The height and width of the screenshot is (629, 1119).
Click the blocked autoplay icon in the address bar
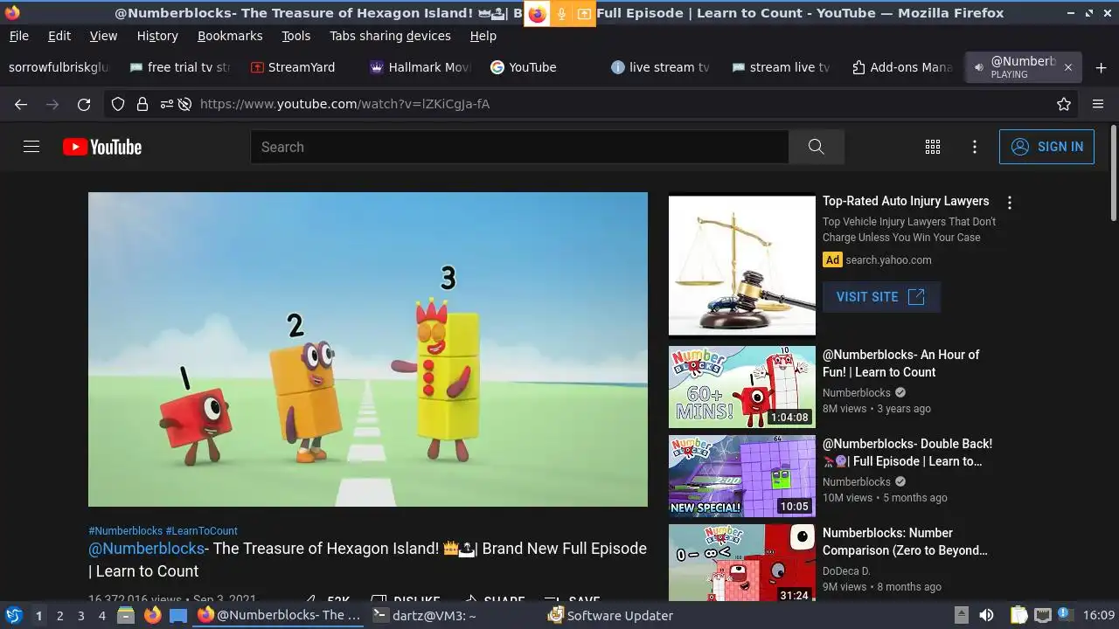(x=184, y=104)
